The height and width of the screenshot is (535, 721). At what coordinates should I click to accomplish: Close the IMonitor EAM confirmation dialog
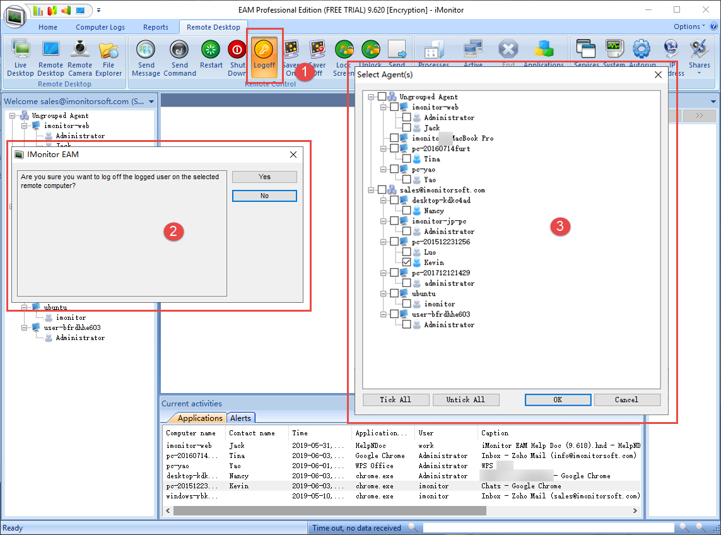pos(293,155)
